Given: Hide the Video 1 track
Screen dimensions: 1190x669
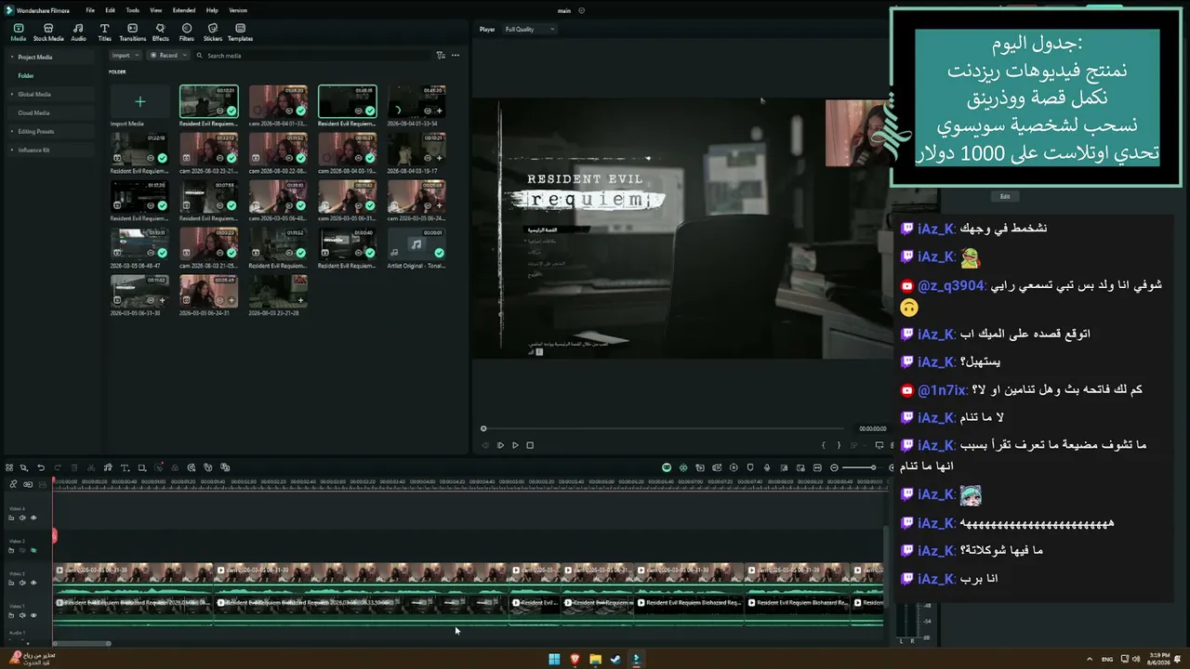Looking at the screenshot, I should click(33, 615).
